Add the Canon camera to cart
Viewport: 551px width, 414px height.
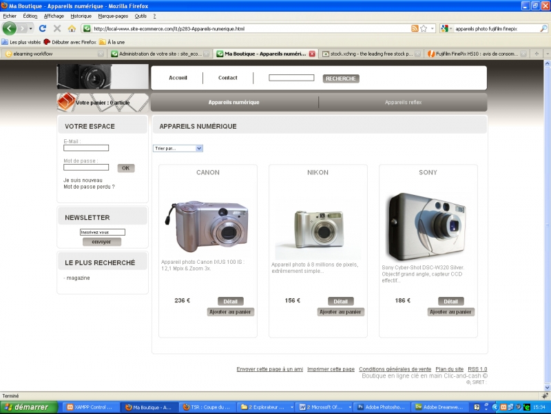click(x=230, y=312)
